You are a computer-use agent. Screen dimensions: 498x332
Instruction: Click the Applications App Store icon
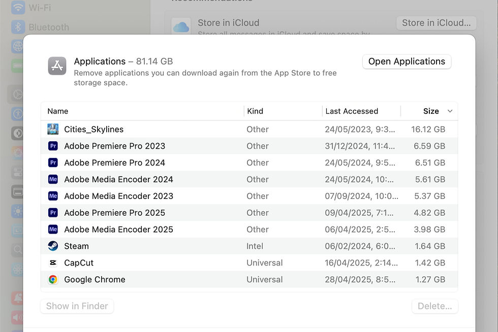tap(57, 66)
